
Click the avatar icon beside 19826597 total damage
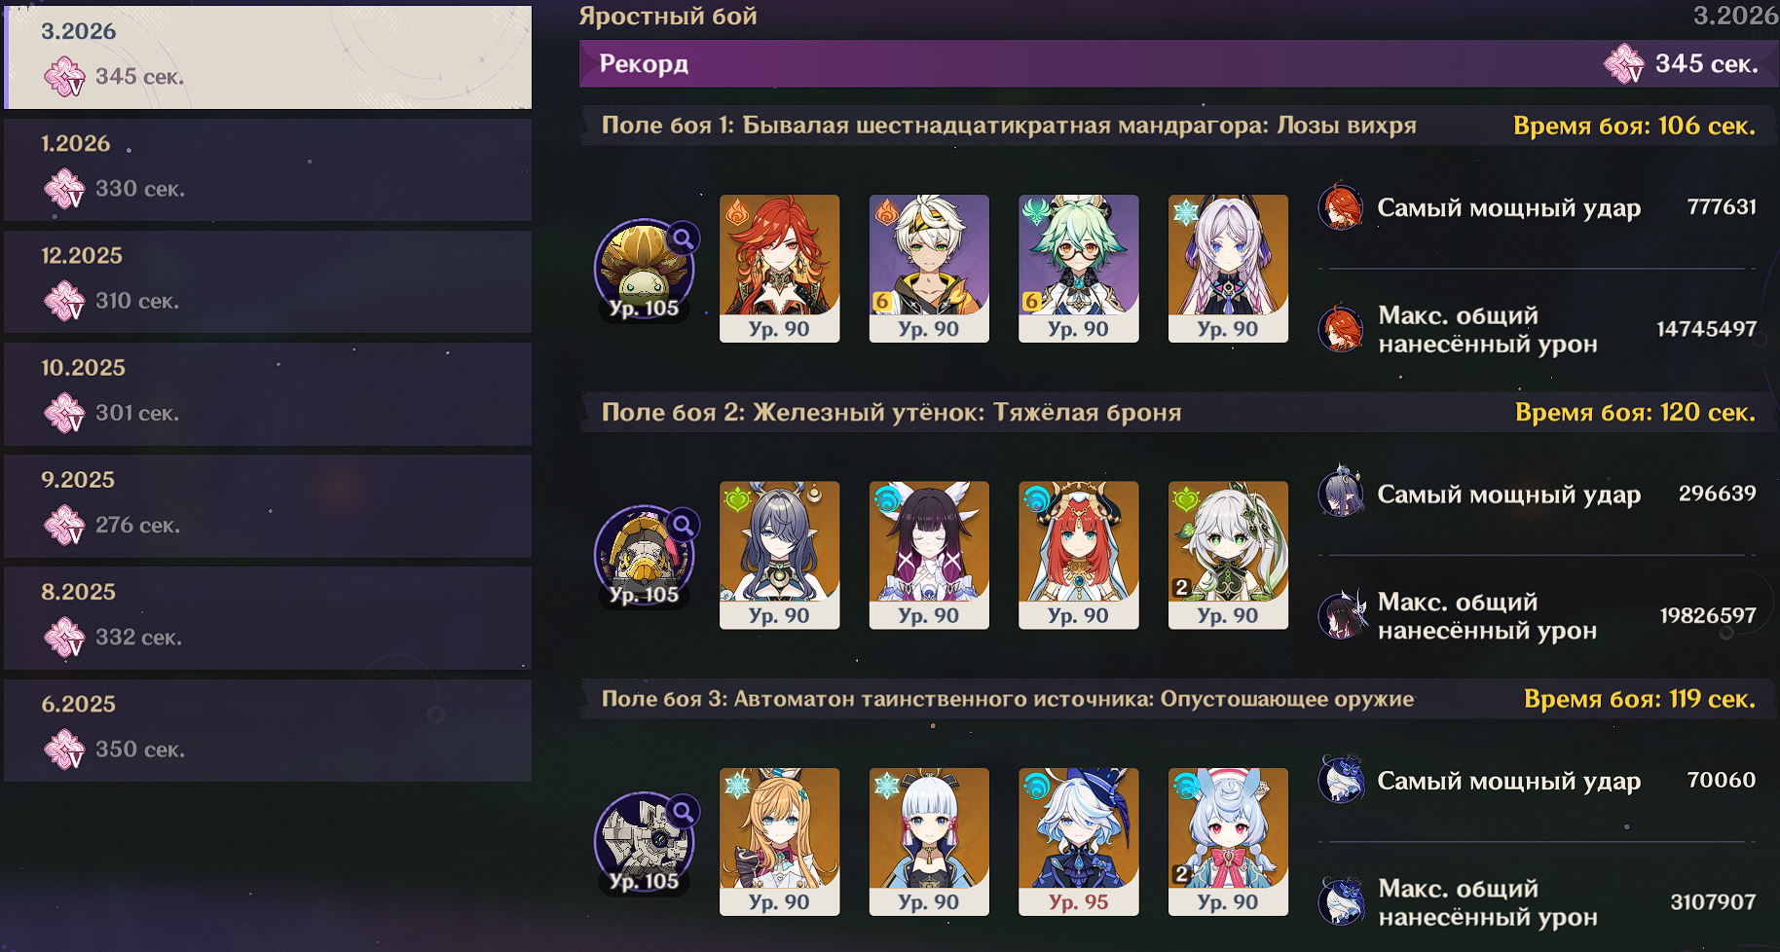coord(1341,615)
